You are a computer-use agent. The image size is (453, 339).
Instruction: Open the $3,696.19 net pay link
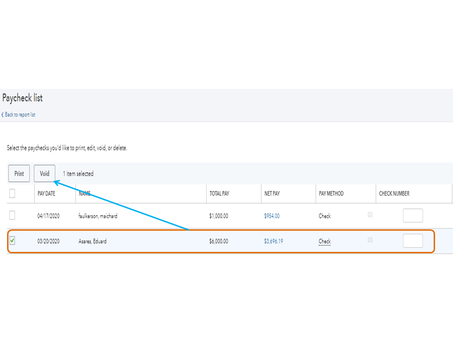(x=274, y=242)
